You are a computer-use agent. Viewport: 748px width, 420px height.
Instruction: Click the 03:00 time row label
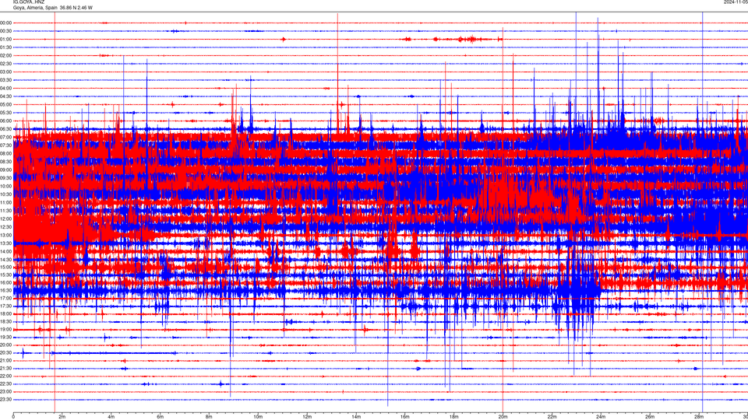click(5, 72)
